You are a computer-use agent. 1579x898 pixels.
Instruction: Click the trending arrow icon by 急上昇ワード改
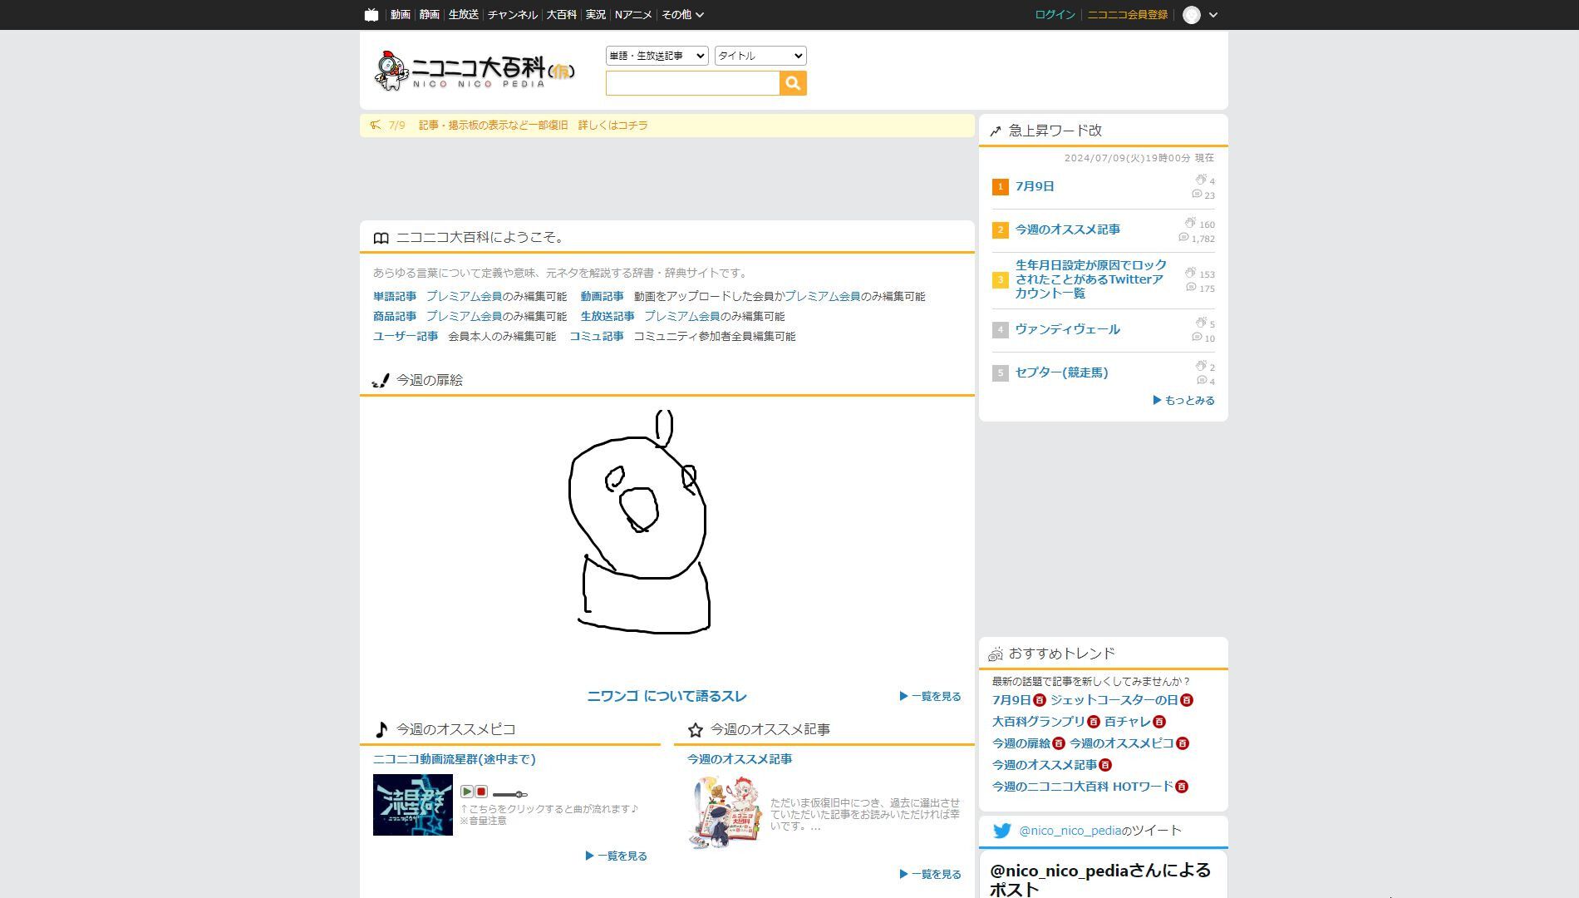tap(996, 131)
